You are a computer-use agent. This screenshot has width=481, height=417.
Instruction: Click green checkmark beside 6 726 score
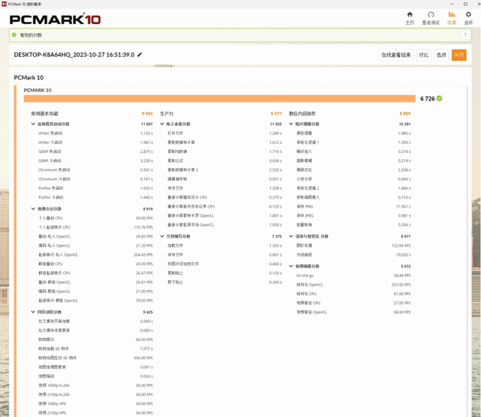439,98
